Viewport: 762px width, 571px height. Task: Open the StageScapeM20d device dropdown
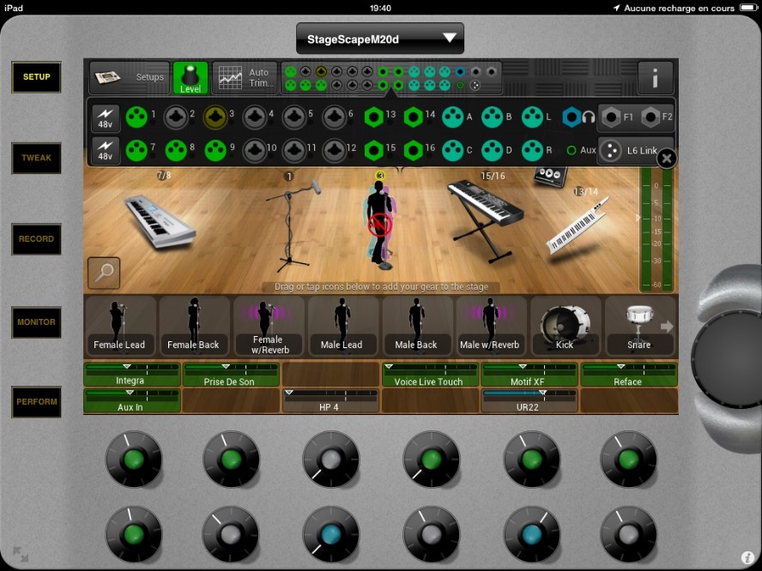[379, 39]
